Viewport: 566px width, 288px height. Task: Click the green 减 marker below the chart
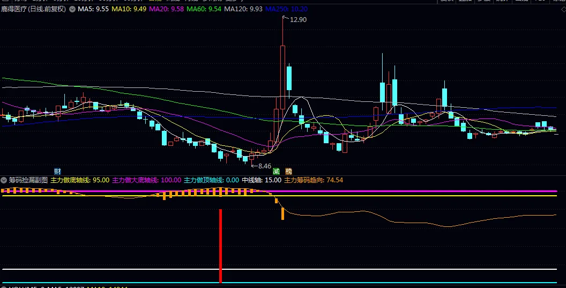pyautogui.click(x=276, y=171)
